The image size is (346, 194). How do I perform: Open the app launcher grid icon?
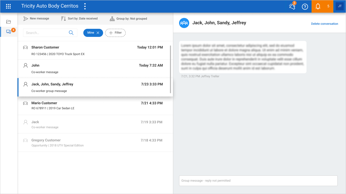[8, 6]
